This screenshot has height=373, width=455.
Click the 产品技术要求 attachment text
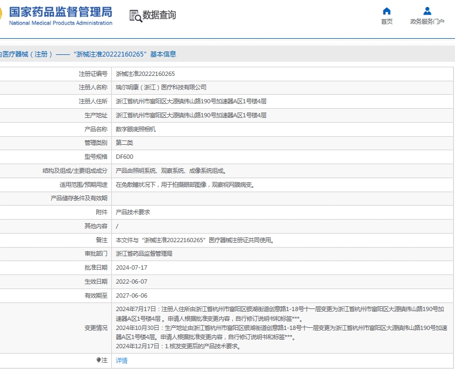pyautogui.click(x=133, y=212)
